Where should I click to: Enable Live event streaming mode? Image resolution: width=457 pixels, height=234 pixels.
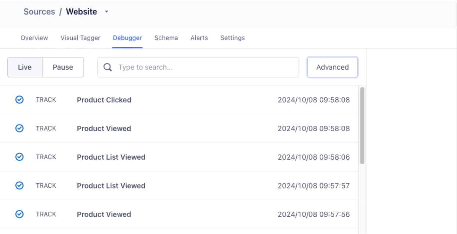pyautogui.click(x=24, y=67)
